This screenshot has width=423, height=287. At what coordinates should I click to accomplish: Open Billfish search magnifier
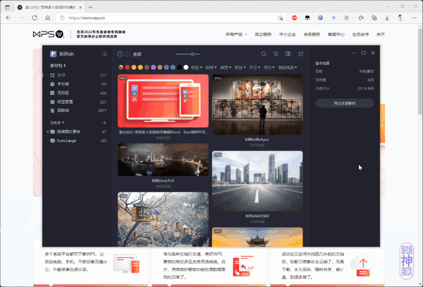point(264,54)
